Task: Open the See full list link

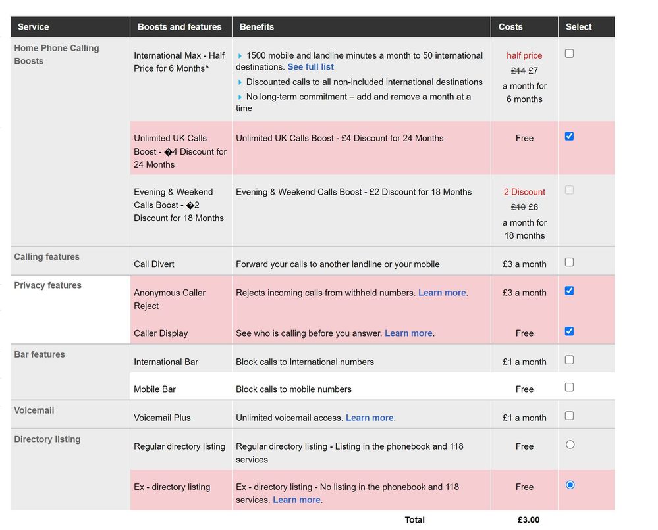Action: (310, 67)
